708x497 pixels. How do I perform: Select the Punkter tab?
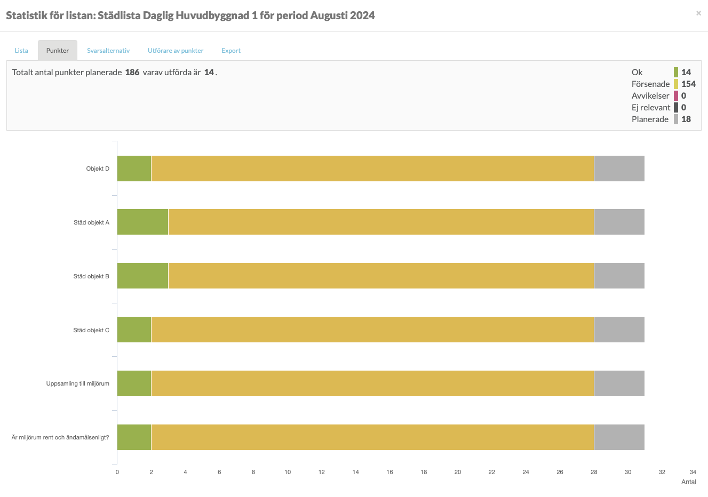(58, 51)
